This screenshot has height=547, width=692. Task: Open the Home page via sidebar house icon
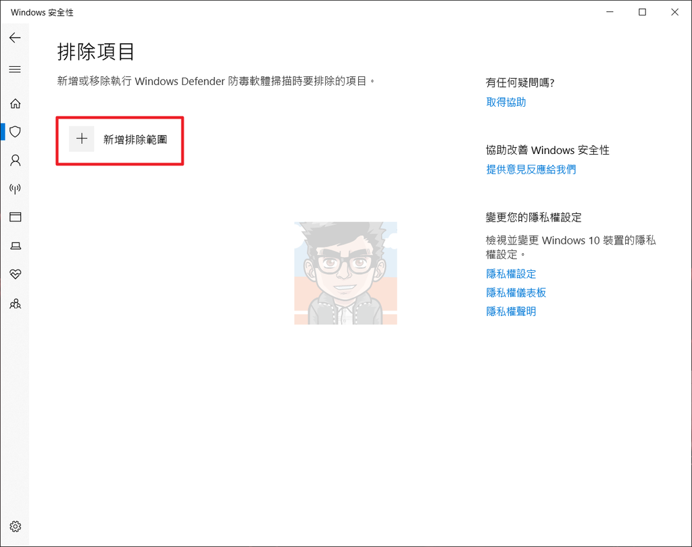click(x=15, y=103)
